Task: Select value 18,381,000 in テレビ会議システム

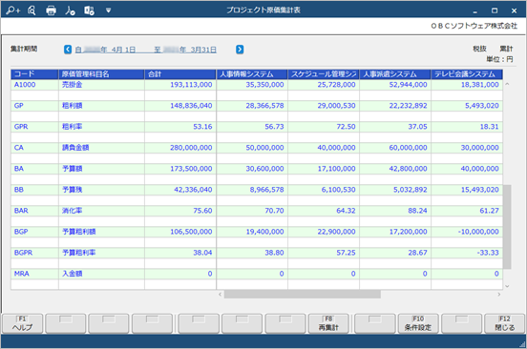Action: (467, 85)
